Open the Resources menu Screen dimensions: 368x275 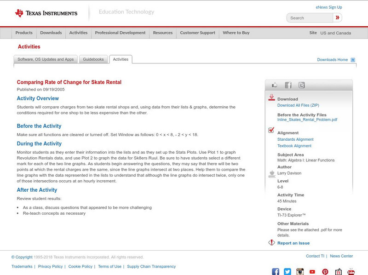tap(163, 33)
